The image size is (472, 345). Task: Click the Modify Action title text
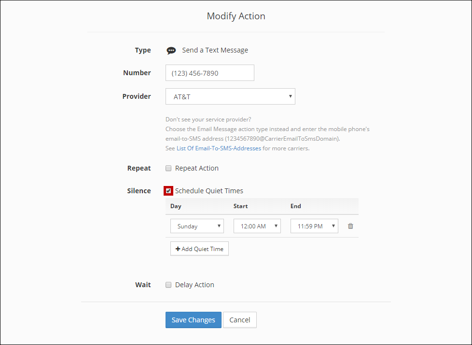pos(236,16)
